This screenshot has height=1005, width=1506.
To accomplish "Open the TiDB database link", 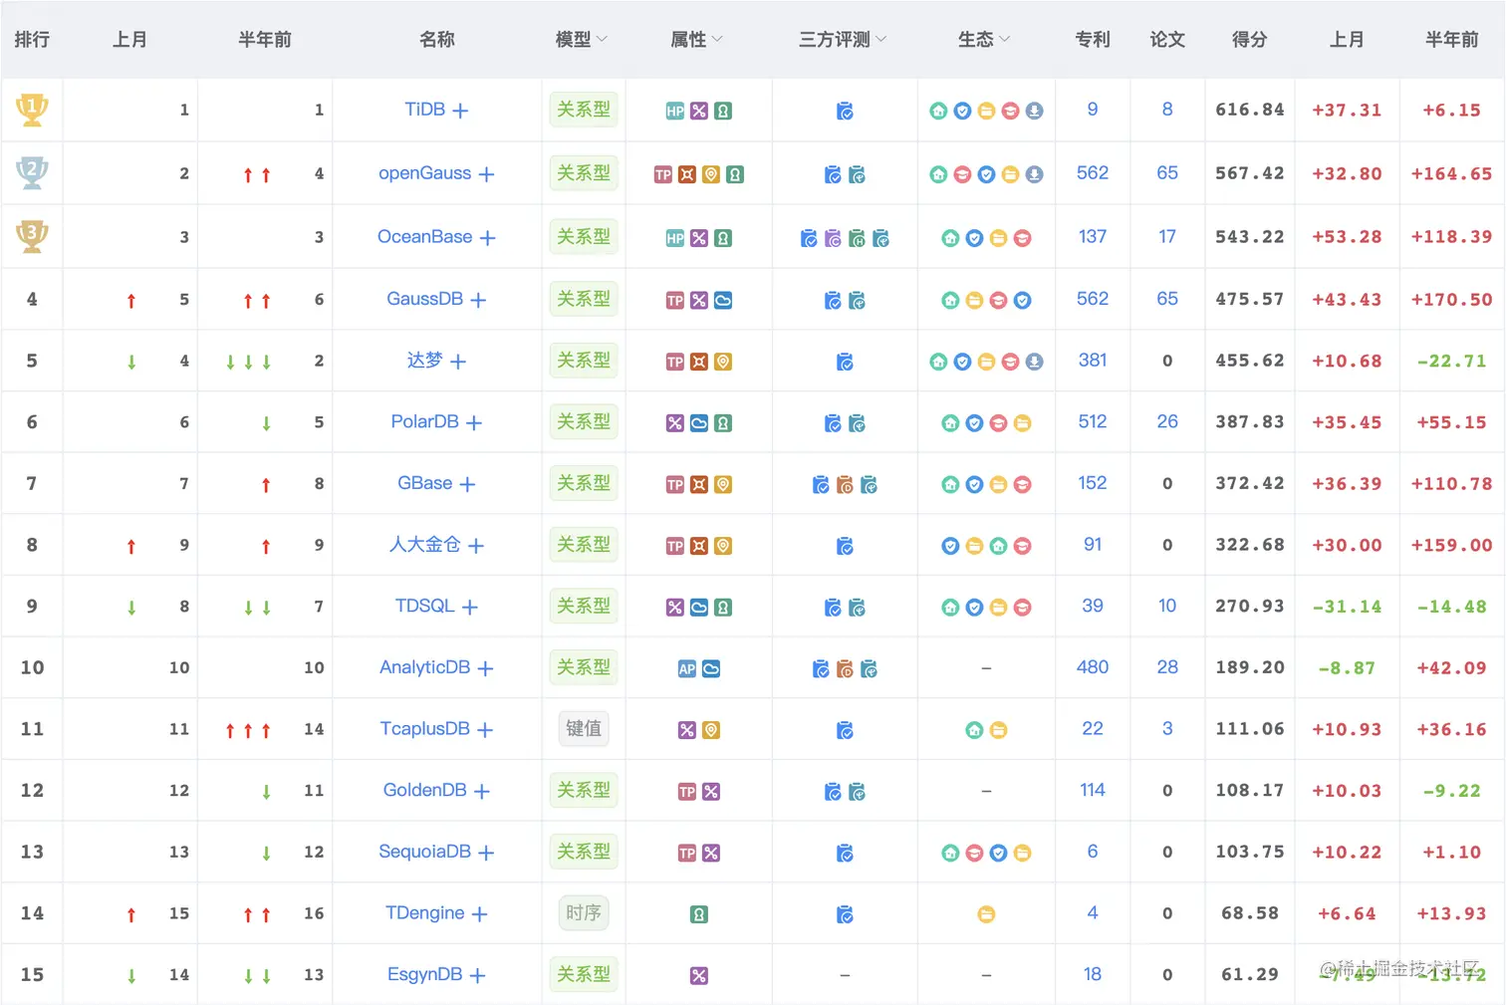I will 424,110.
